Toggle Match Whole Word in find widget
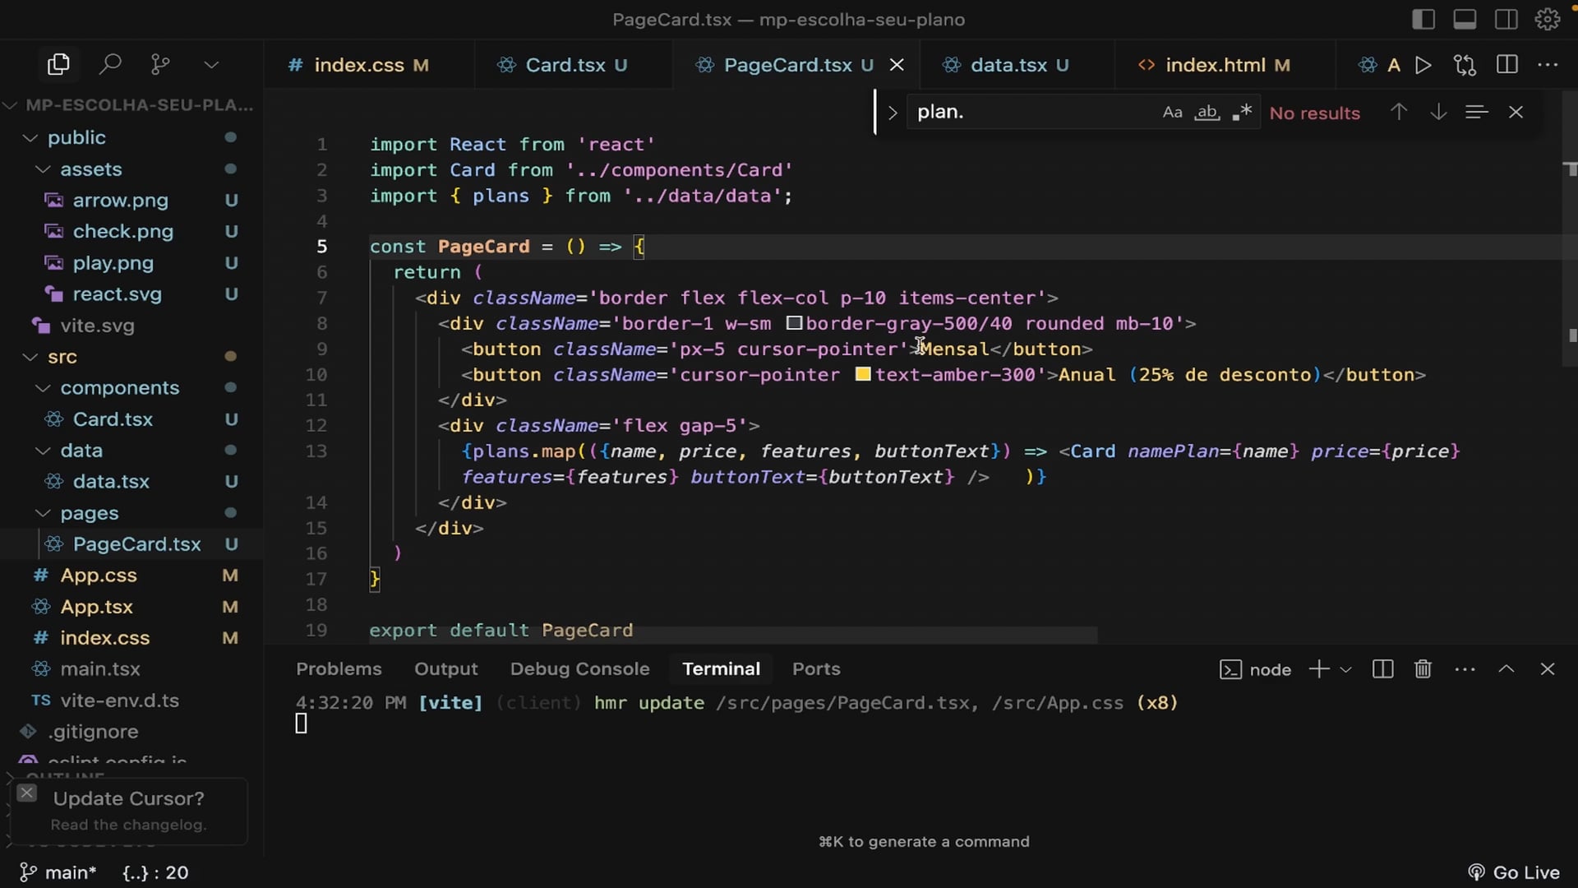The width and height of the screenshot is (1578, 888). (x=1207, y=113)
